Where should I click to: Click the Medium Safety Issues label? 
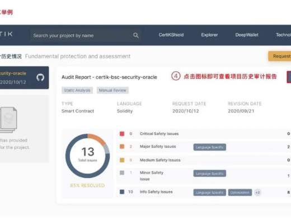point(160,160)
